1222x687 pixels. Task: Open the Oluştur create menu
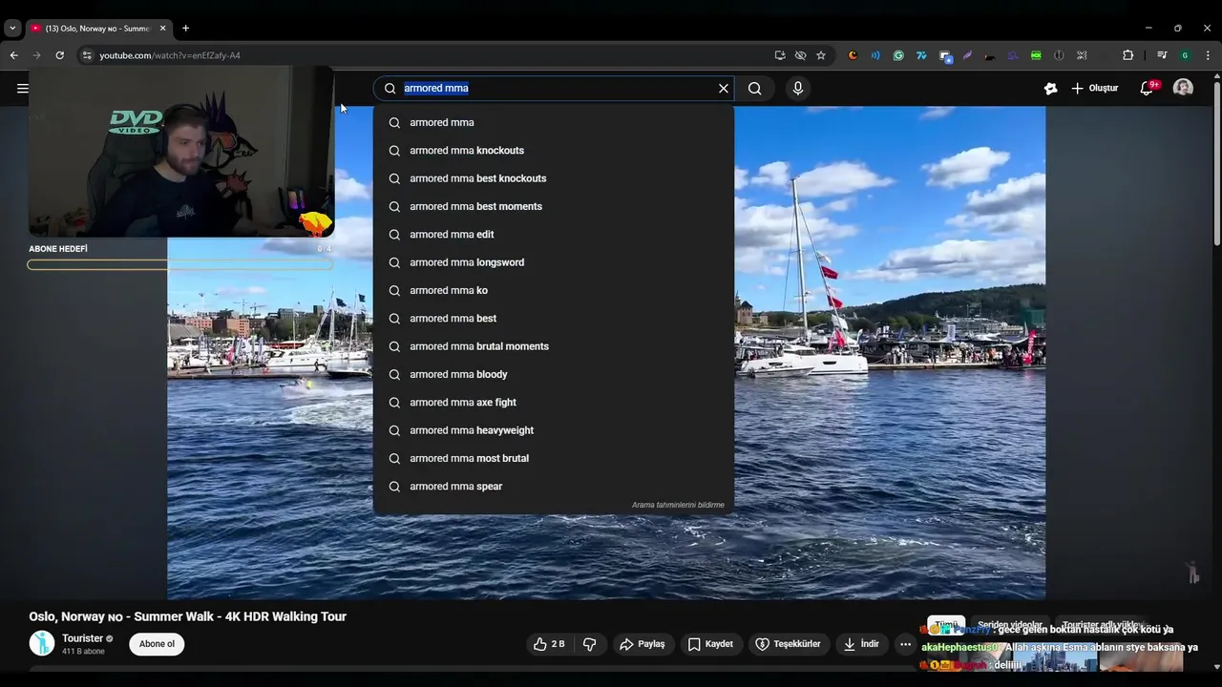pos(1095,89)
